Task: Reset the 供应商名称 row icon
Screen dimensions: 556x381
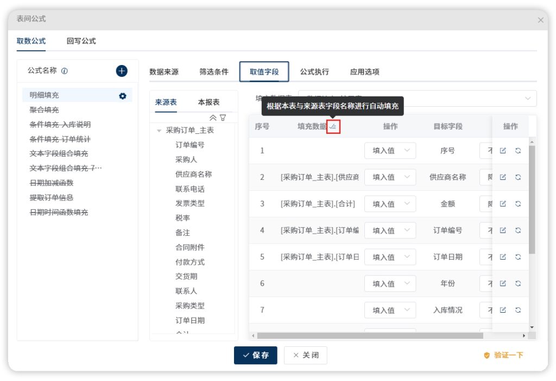Action: point(518,177)
